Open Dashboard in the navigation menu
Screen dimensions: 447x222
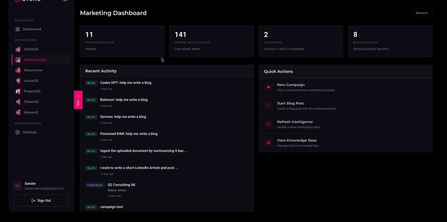[41, 29]
